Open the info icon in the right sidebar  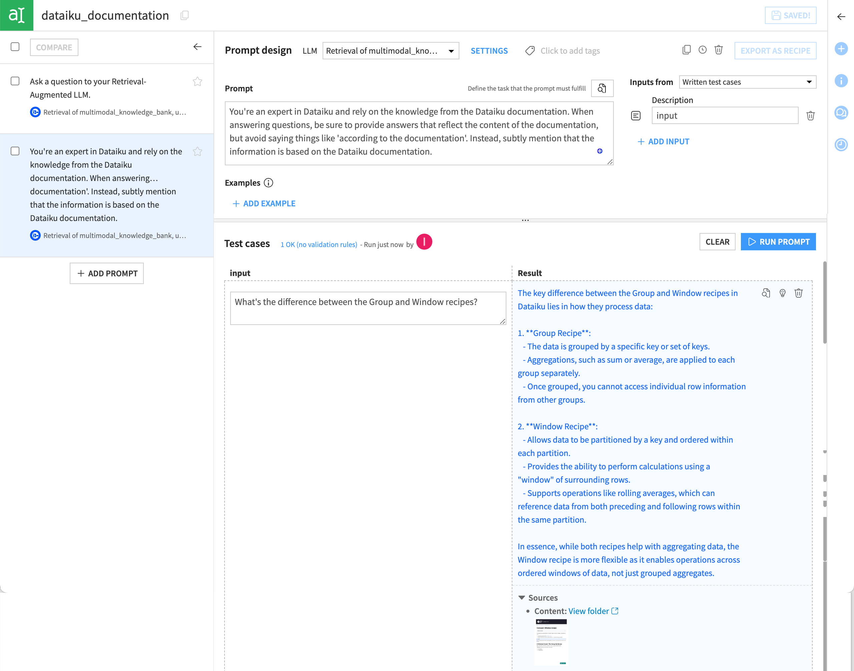coord(841,81)
